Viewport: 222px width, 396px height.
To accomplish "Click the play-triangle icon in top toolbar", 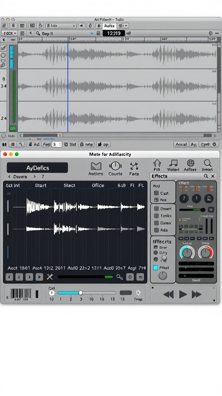I will pos(40,26).
